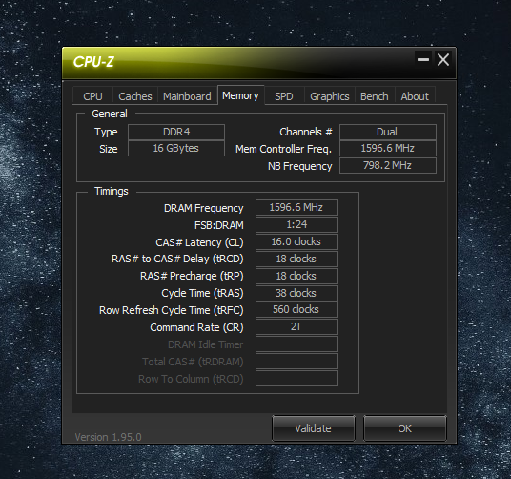Click the 16 GBytes size field

(x=176, y=148)
